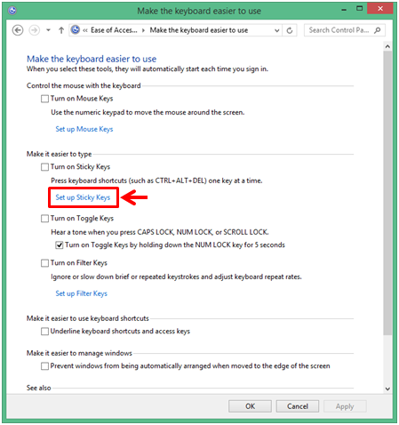Screen dimensions: 399x425
Task: Uncheck Toggle Keys NUM LOCK 5 seconds option
Action: tap(60, 245)
